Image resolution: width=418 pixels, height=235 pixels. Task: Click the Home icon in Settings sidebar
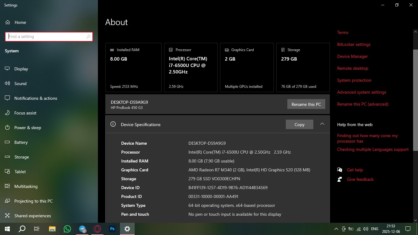(x=8, y=22)
